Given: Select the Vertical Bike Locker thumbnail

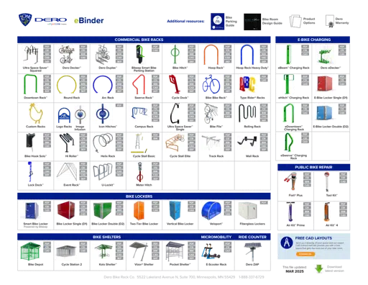Looking at the screenshot, I should (175, 211).
